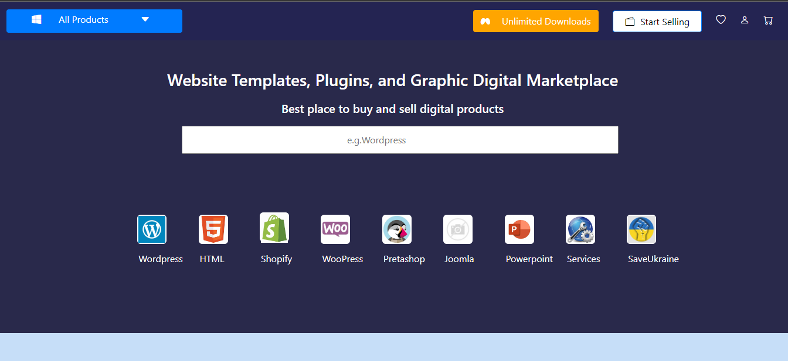The width and height of the screenshot is (788, 361).
Task: Follow the Shopify label link
Action: coord(276,259)
